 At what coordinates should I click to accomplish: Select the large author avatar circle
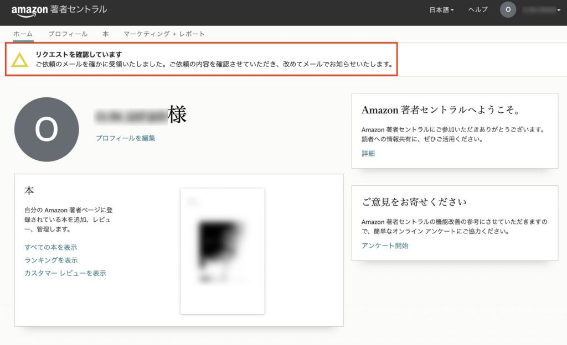47,128
